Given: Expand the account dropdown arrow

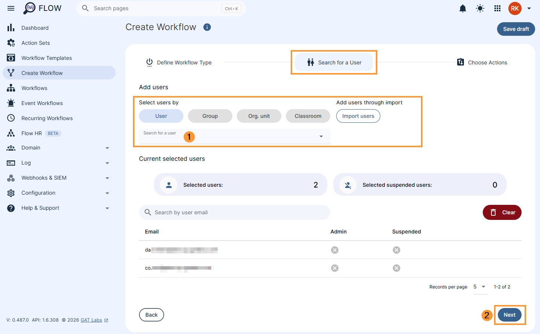Looking at the screenshot, I should coord(529,8).
